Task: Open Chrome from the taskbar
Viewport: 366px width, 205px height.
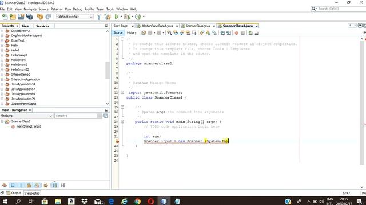Action: click(138, 201)
